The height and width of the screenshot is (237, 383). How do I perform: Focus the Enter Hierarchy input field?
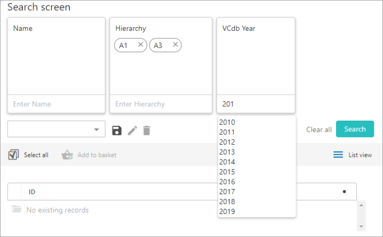[161, 104]
